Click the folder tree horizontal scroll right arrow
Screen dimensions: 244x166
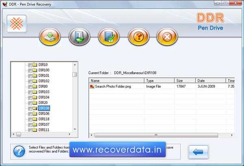coord(70,134)
